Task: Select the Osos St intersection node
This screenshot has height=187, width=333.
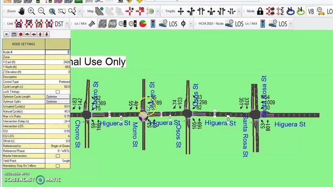Action: coord(187,114)
